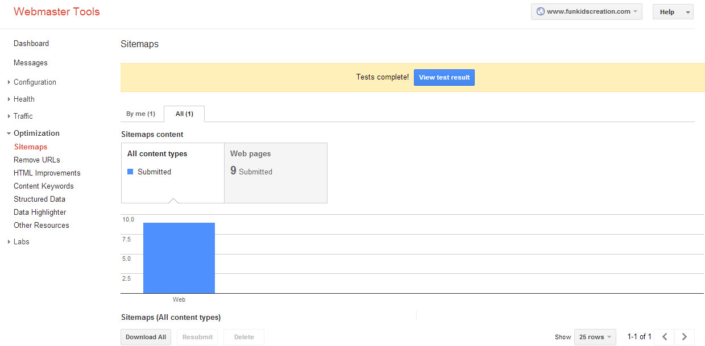Open Remove URLs page

(x=37, y=160)
